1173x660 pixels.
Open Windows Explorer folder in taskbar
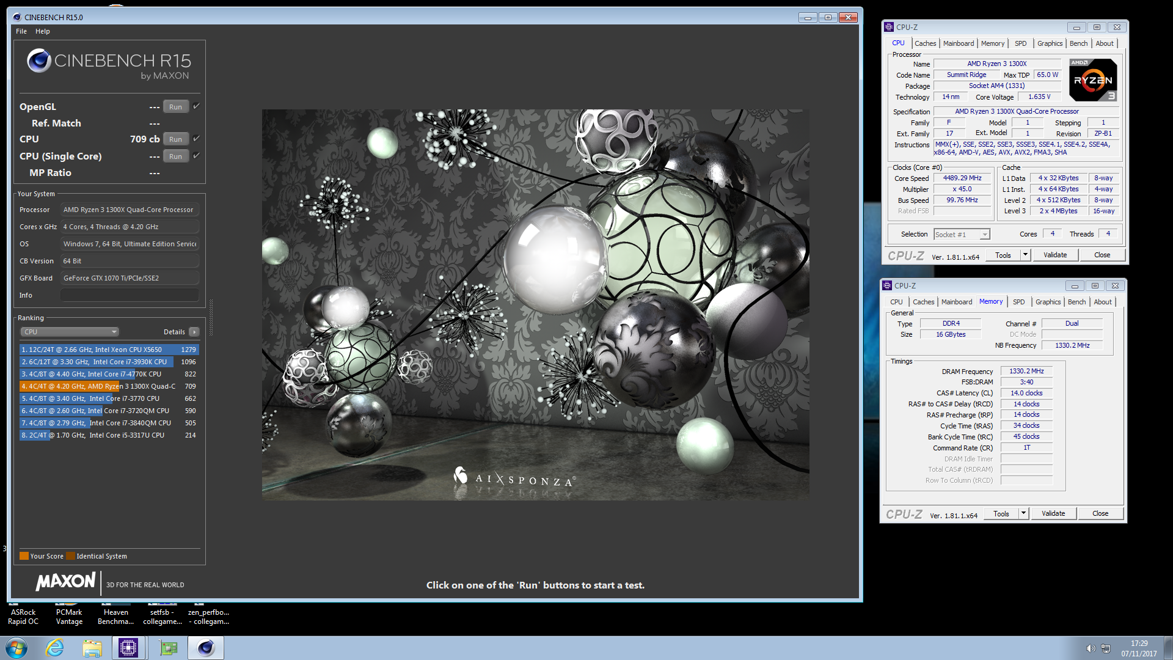(x=92, y=648)
